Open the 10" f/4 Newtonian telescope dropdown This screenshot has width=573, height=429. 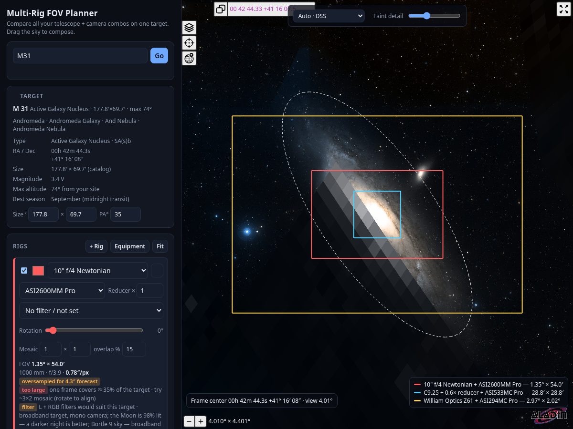coord(98,271)
